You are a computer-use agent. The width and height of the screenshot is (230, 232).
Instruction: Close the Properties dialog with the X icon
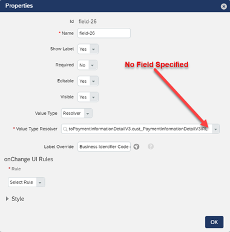pos(223,7)
